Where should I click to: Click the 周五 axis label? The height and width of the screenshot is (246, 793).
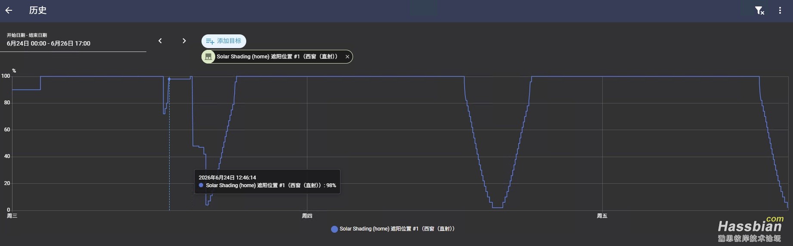pyautogui.click(x=602, y=216)
